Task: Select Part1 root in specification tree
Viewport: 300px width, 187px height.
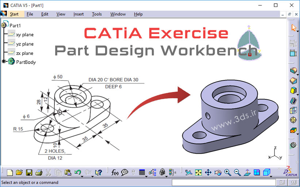Action: pos(15,26)
